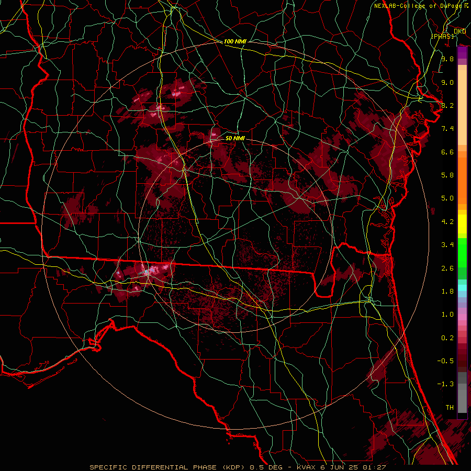Click the 1.8 scale value
This screenshot has width=471, height=471.
point(447,291)
